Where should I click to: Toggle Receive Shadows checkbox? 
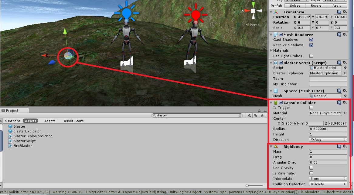(311, 45)
